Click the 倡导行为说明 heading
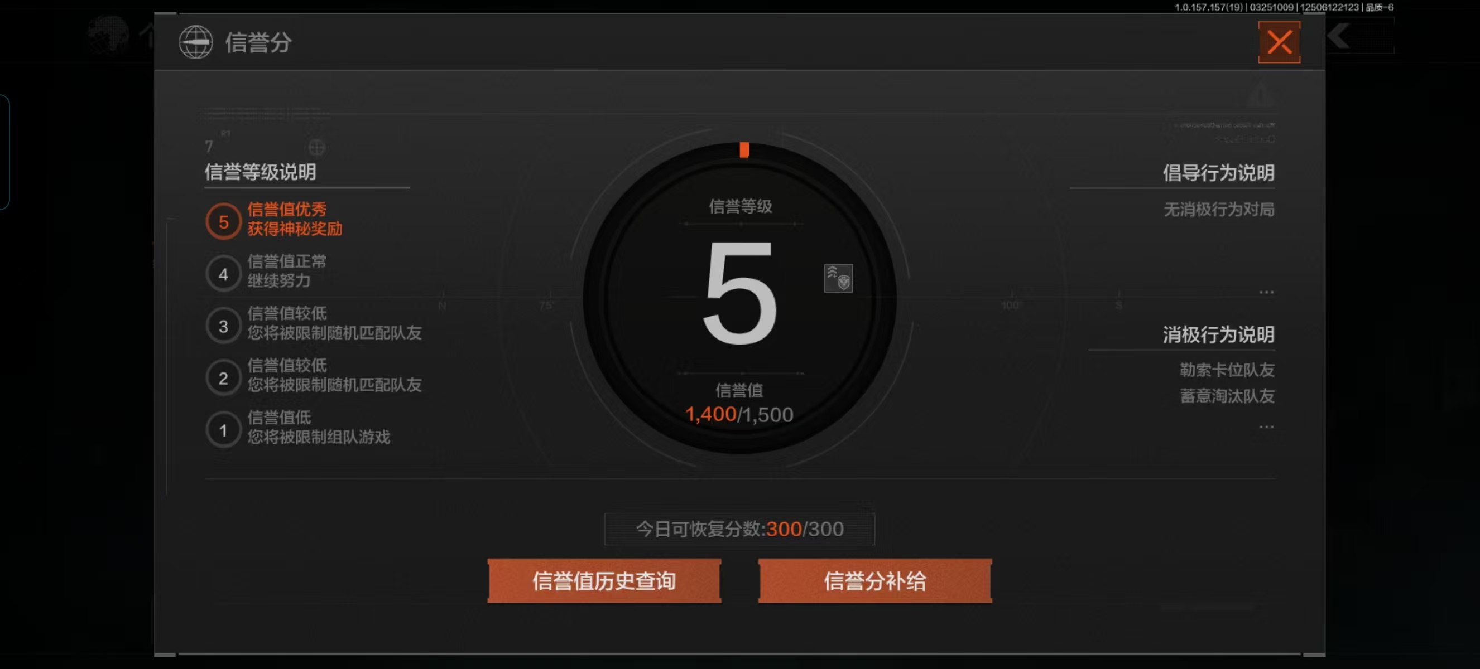1480x669 pixels. pyautogui.click(x=1218, y=173)
